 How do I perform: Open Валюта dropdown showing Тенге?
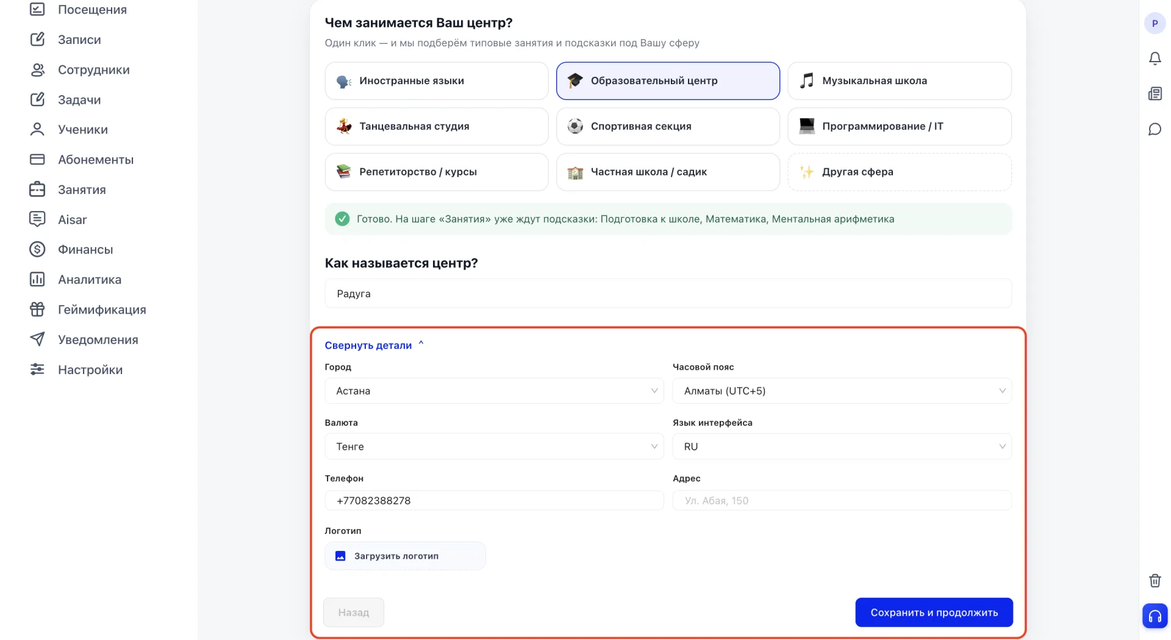494,447
